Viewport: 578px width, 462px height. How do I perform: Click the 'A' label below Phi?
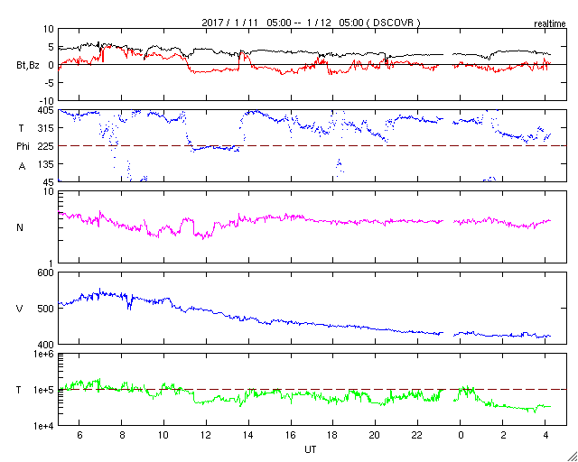tap(22, 166)
